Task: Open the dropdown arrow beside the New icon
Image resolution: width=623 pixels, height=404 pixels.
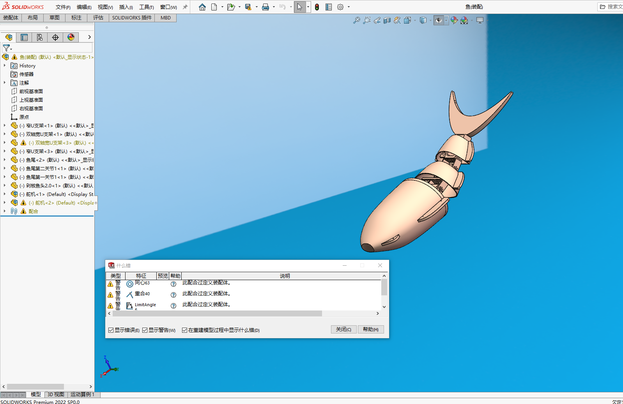Action: [222, 7]
